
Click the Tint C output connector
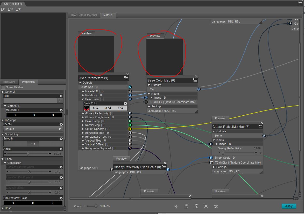pyautogui.click(x=198, y=89)
